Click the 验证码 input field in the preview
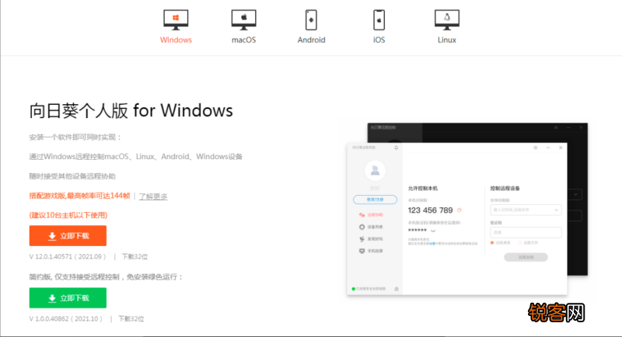622x337 pixels. click(526, 232)
